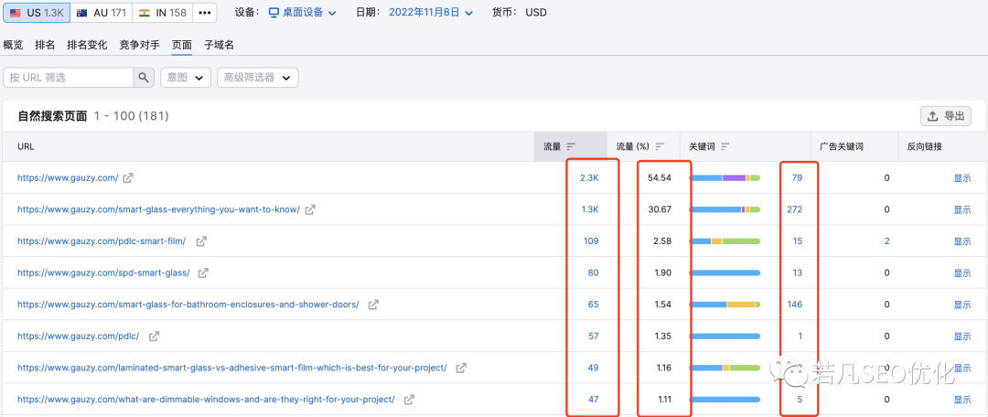Select the US 1.3K database
This screenshot has height=417, width=988.
36,13
